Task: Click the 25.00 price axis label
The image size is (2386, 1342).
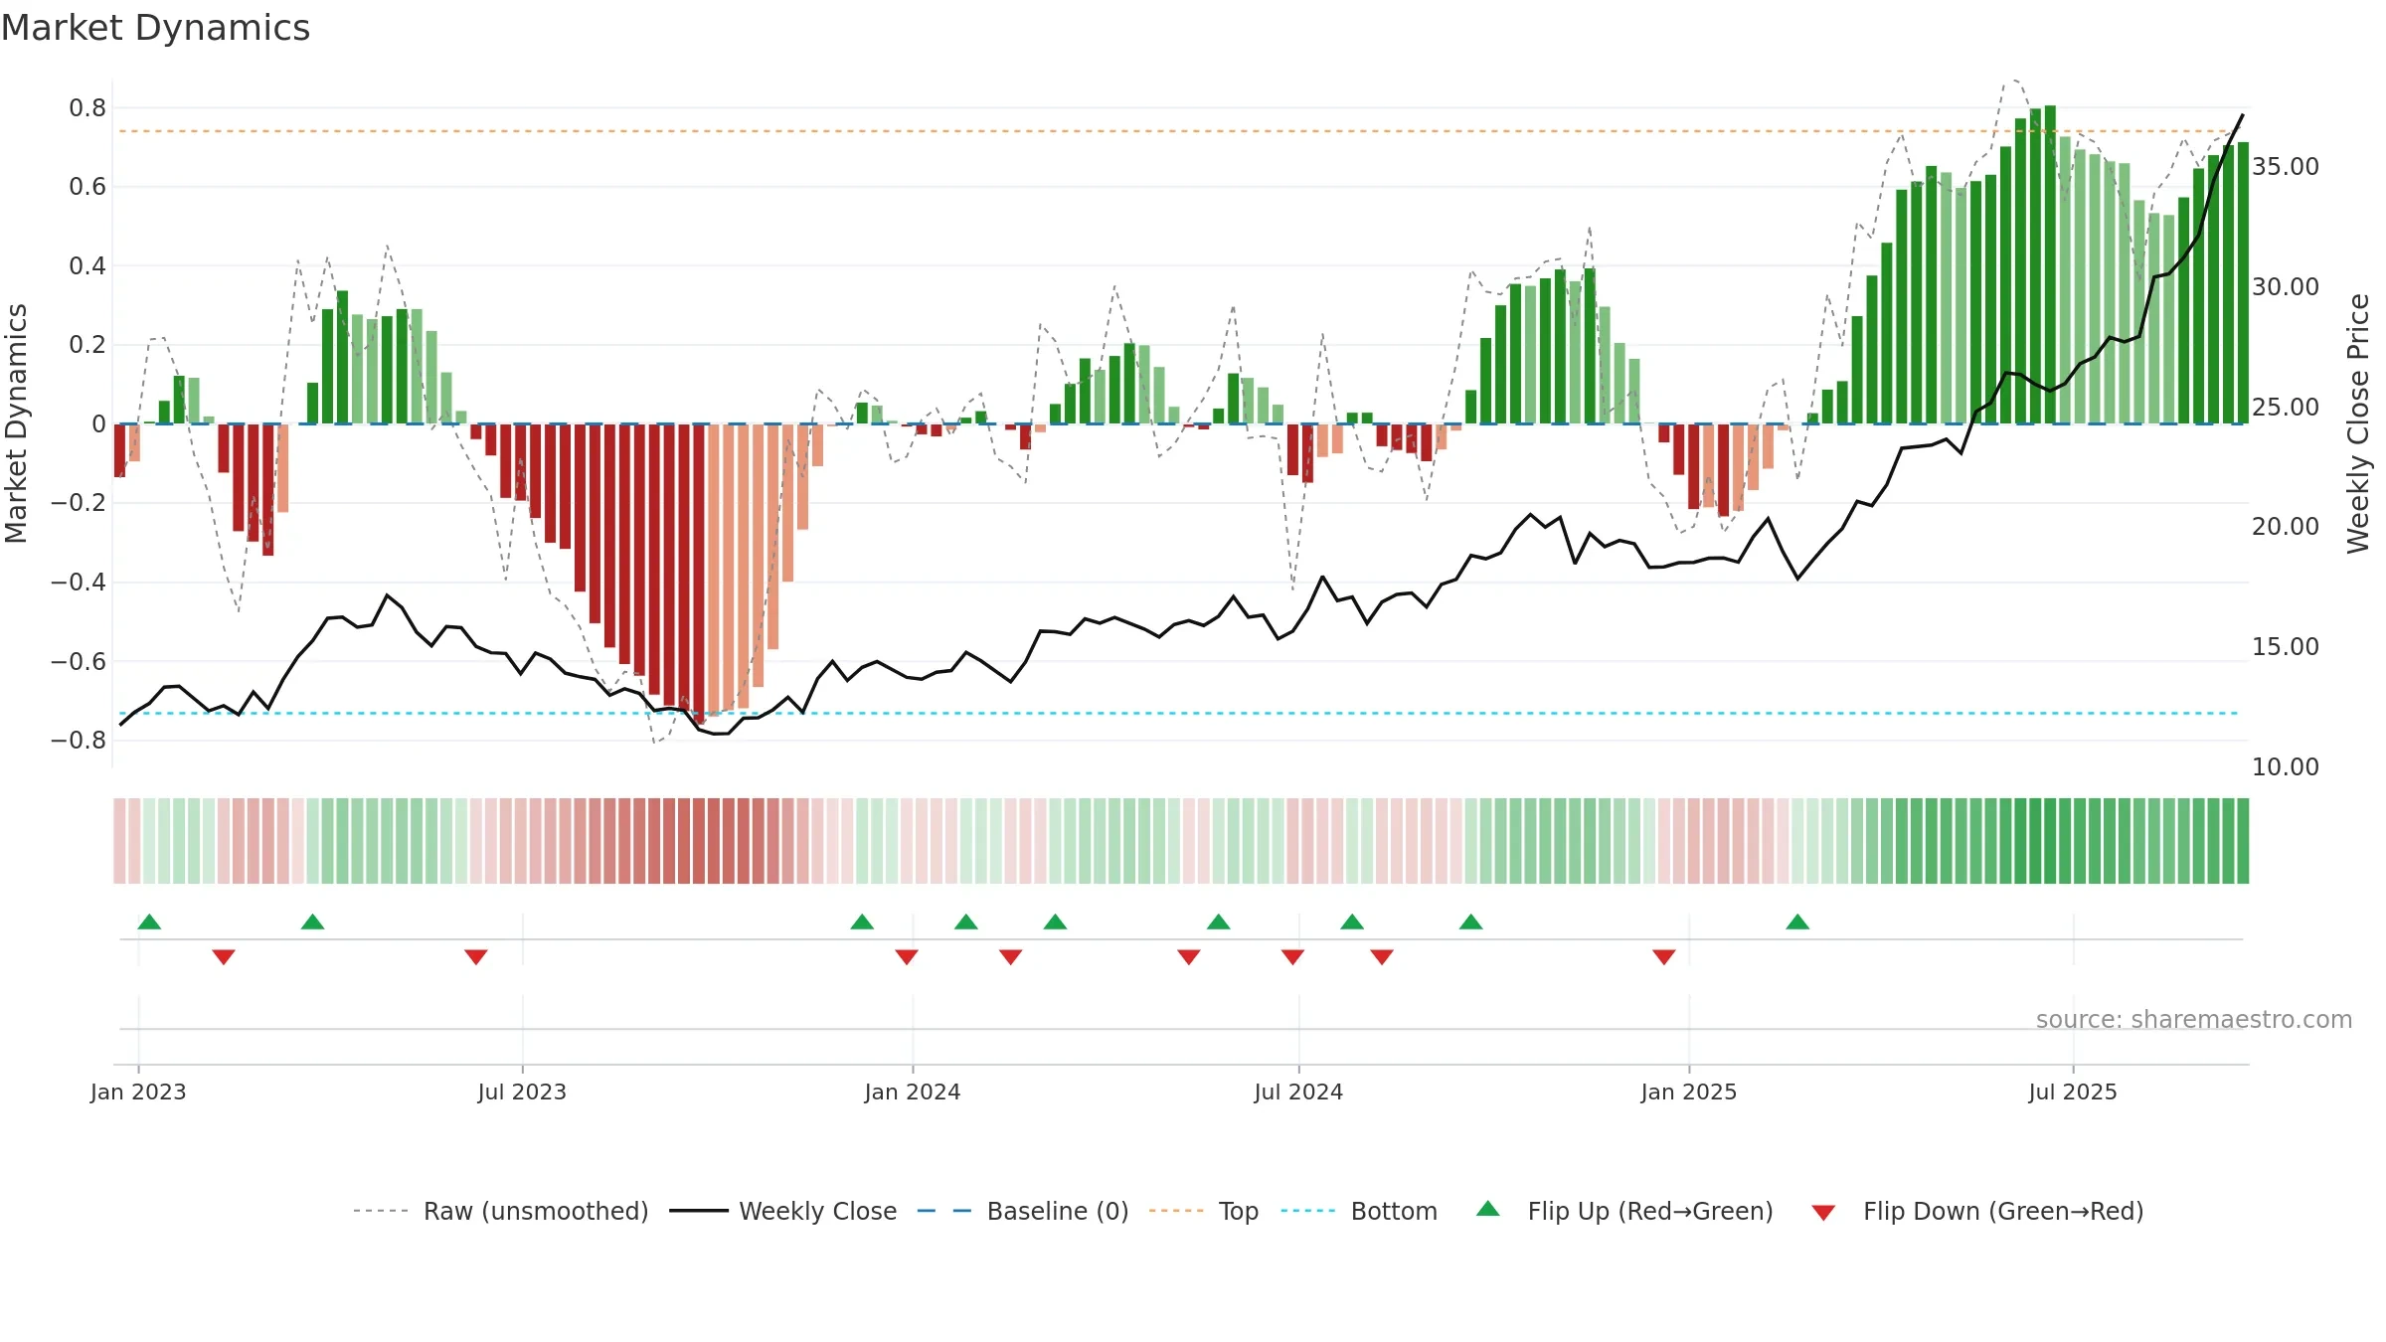Action: click(2286, 407)
